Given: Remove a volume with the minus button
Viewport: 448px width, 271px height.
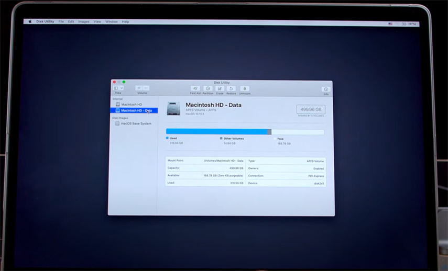Looking at the screenshot, I should point(146,88).
